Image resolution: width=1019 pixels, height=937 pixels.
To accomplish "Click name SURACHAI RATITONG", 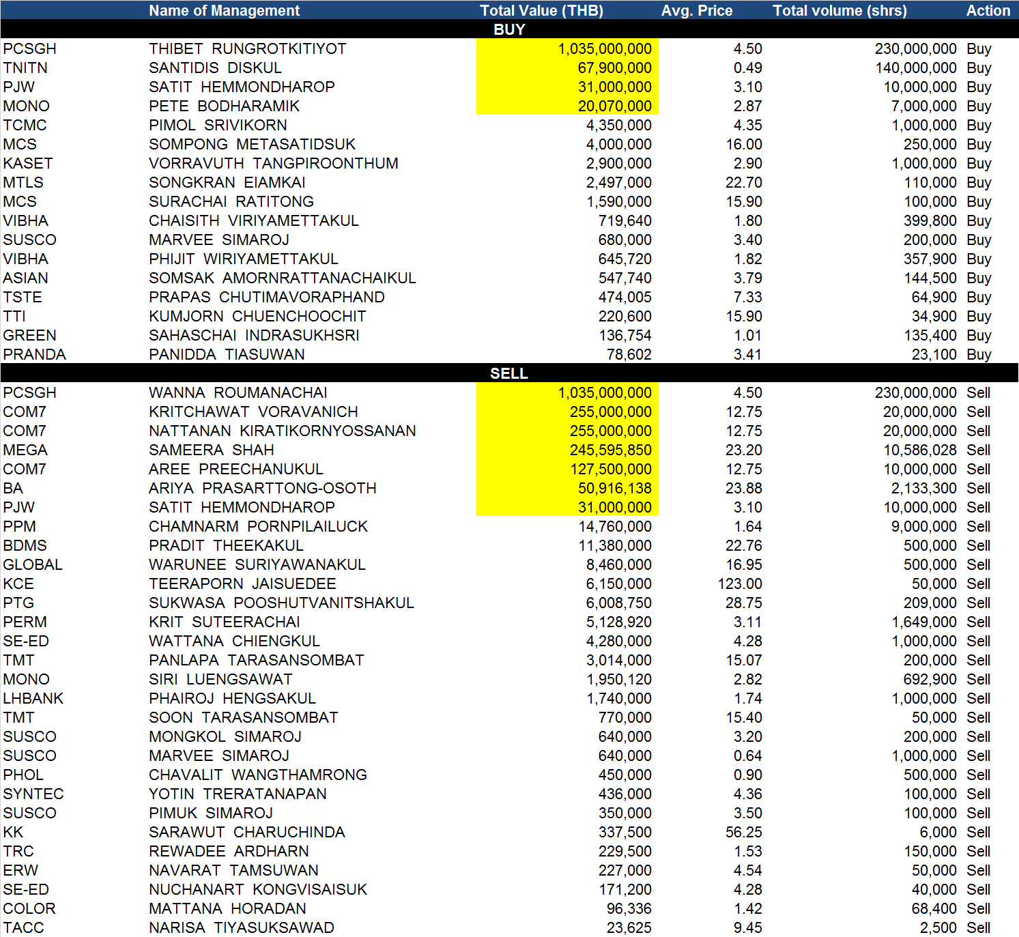I will click(x=231, y=201).
